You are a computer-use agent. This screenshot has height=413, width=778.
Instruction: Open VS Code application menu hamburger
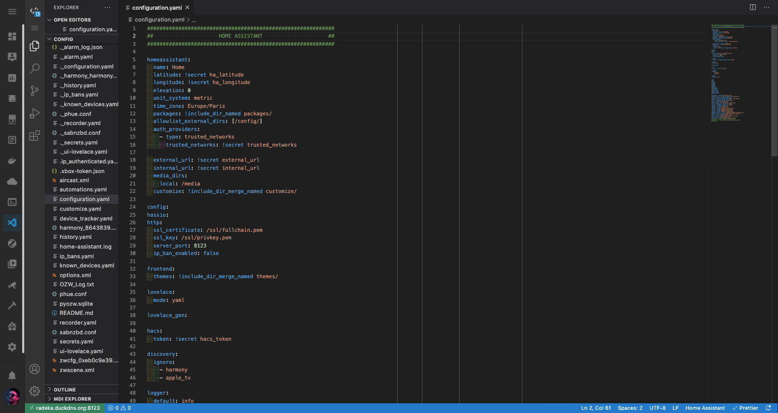click(35, 28)
